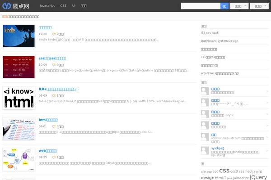Click avatar beside the ':oops:' comment
This screenshot has width=271, height=180.
pyautogui.click(x=205, y=114)
